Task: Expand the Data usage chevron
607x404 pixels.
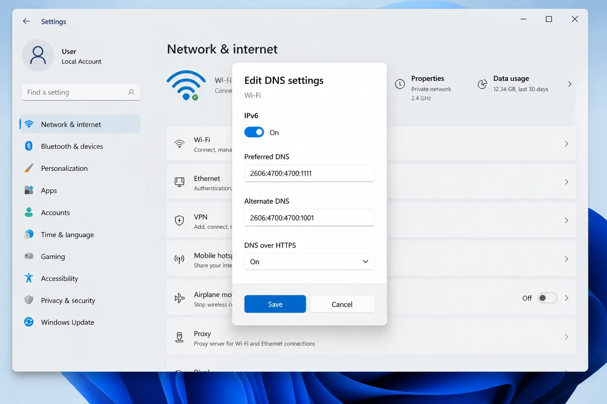Action: tap(569, 84)
